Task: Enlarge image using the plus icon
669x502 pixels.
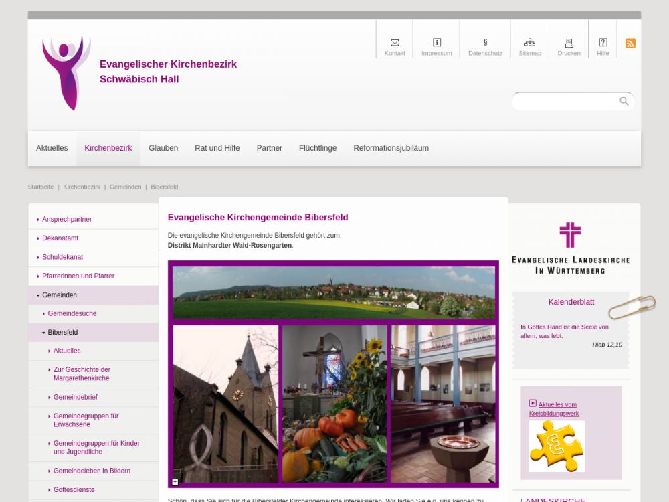Action: (175, 482)
